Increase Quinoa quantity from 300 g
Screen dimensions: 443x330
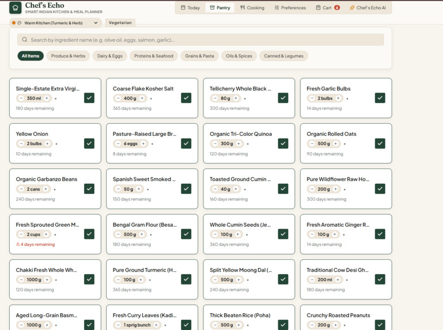pos(238,143)
